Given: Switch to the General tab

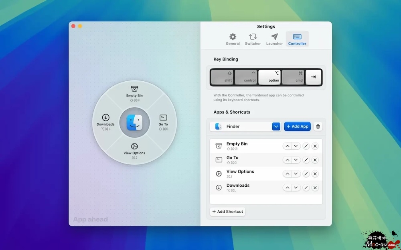Looking at the screenshot, I should 233,39.
